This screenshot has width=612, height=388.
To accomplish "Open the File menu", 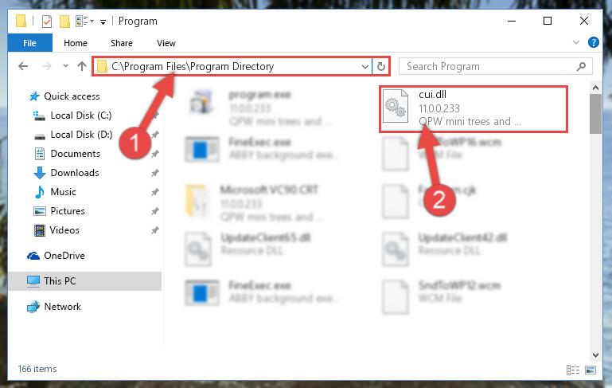I will [29, 43].
